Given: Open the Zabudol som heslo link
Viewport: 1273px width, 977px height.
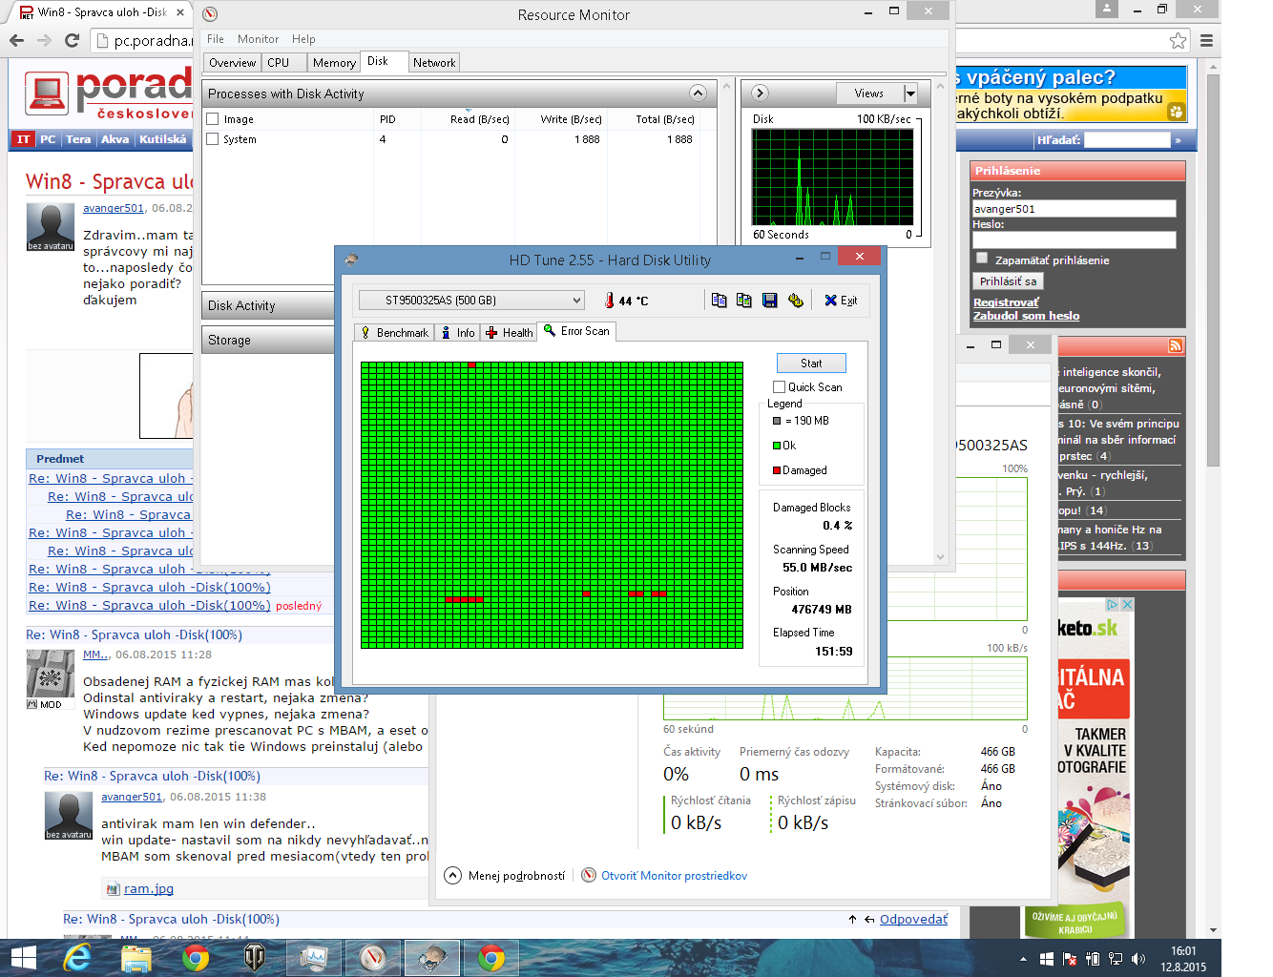Looking at the screenshot, I should pos(1026,316).
